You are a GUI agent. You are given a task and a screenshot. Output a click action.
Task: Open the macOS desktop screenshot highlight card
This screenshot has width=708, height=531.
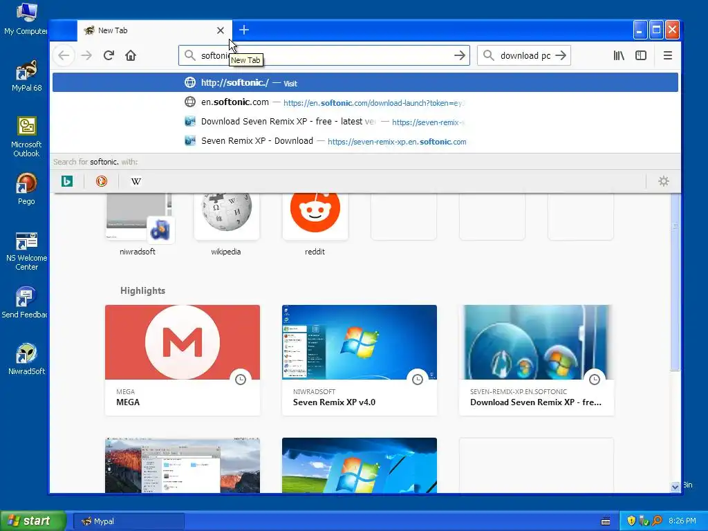point(183,465)
